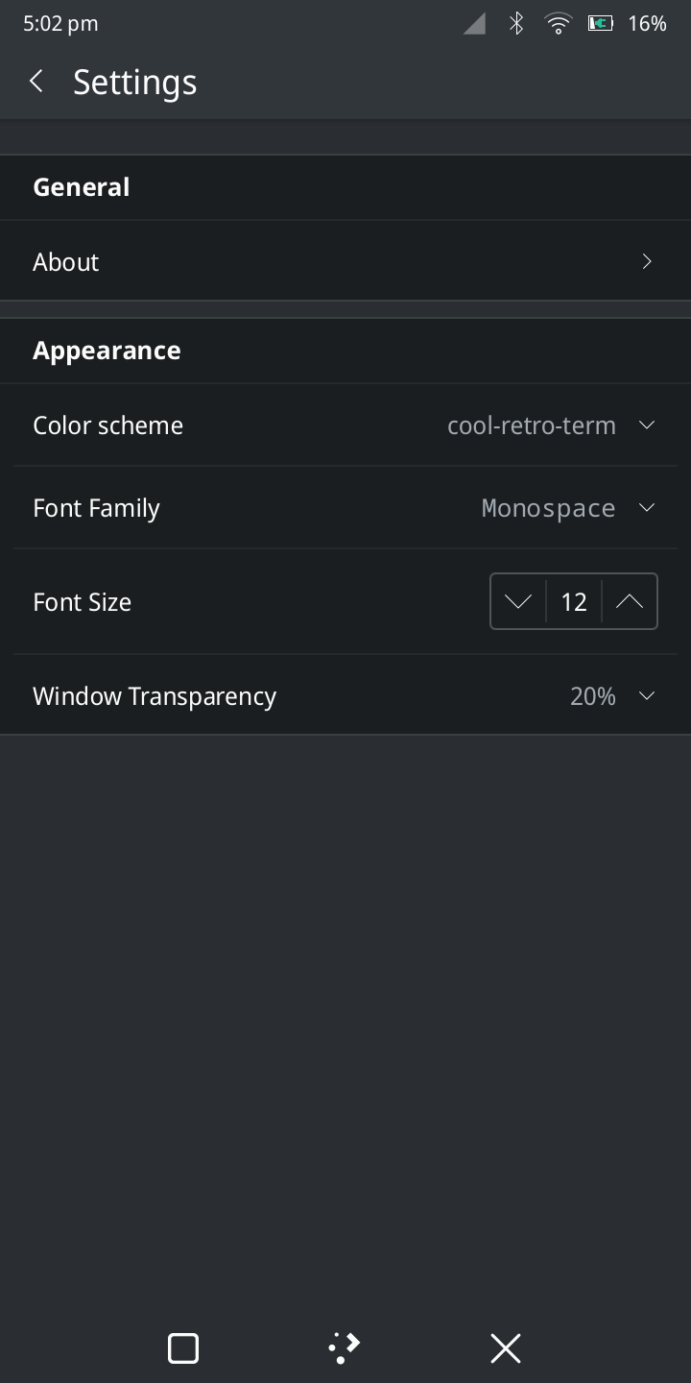Viewport: 691px width, 1383px height.
Task: Select the cool-retro-term color scheme value
Action: 532,425
